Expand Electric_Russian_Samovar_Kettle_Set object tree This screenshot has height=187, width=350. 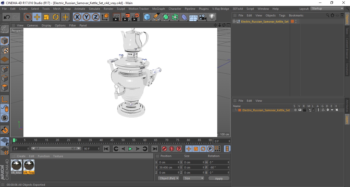[x=234, y=21]
